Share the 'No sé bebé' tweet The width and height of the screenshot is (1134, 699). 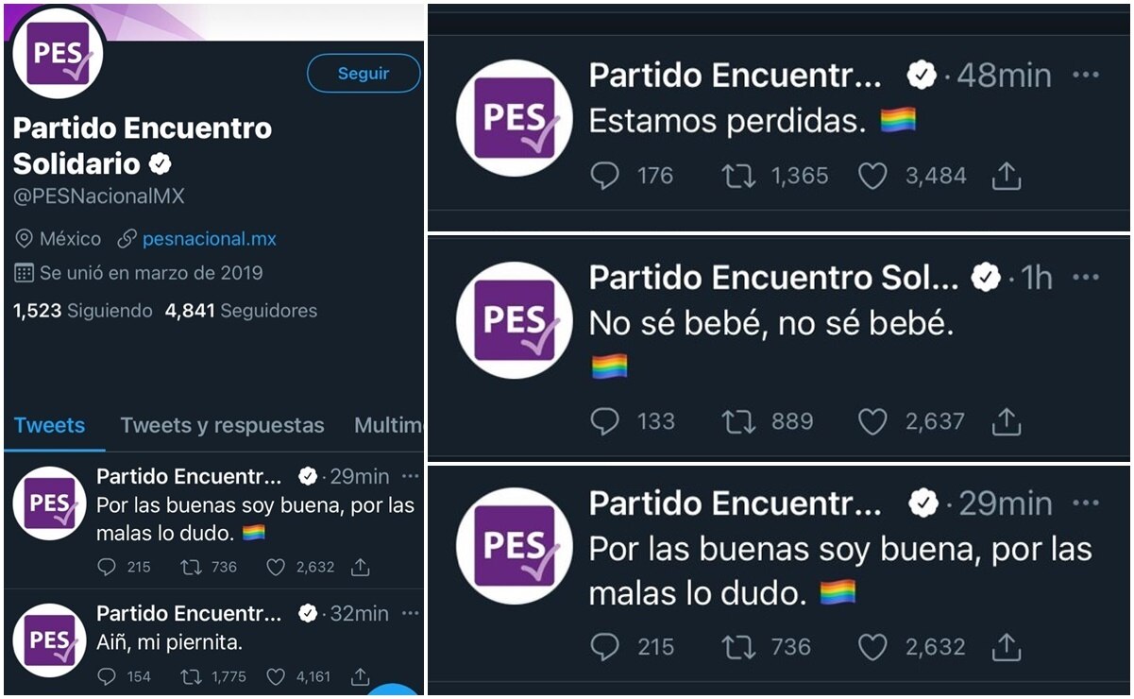[1007, 422]
